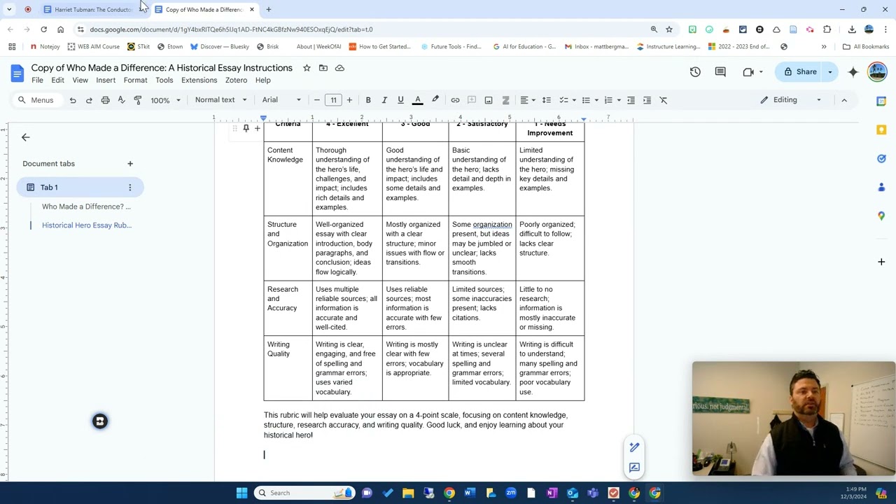Viewport: 896px width, 504px height.
Task: Open the File menu
Action: click(37, 80)
